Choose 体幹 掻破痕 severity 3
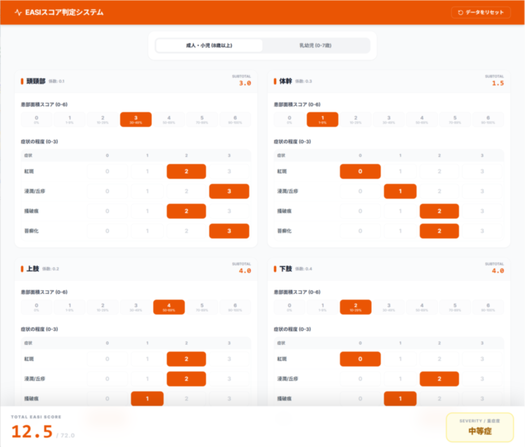525x447 pixels. tap(482, 211)
